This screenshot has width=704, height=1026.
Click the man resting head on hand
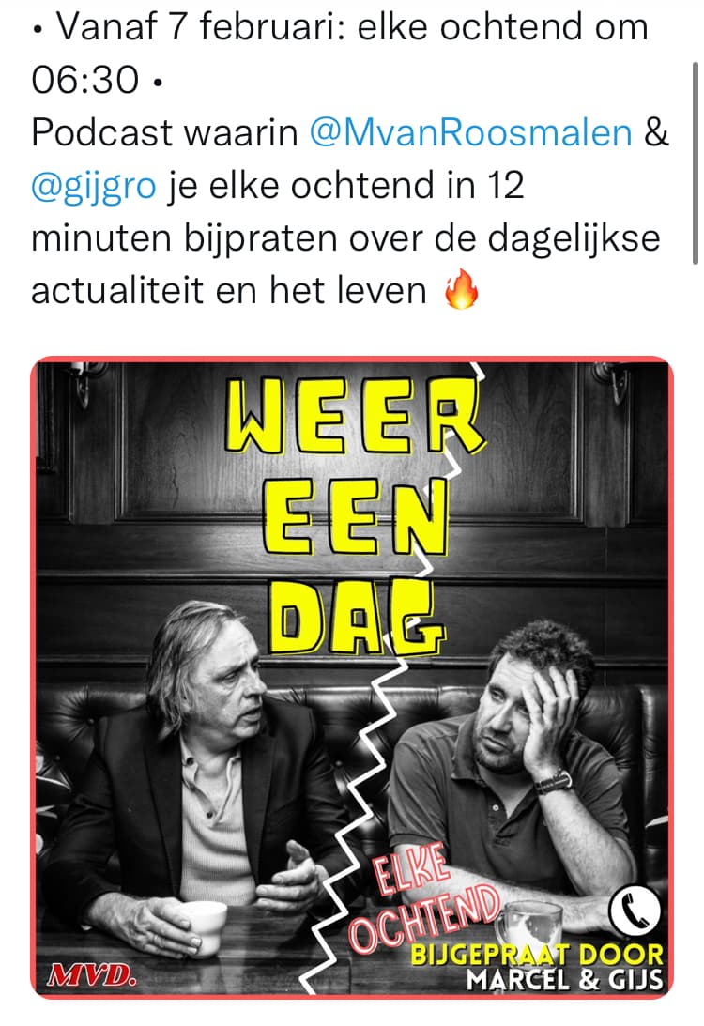(517, 773)
